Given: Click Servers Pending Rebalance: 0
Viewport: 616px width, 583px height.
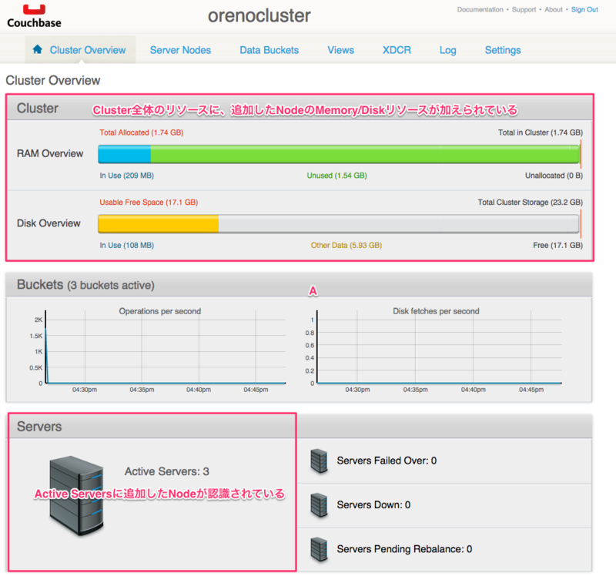Looking at the screenshot, I should point(404,549).
